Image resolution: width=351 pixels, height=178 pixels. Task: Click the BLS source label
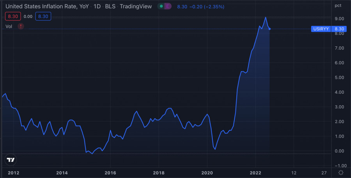(110, 6)
